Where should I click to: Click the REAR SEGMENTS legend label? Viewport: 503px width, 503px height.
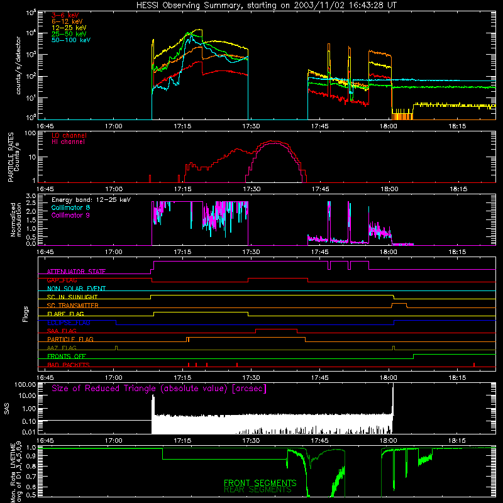pos(258,490)
